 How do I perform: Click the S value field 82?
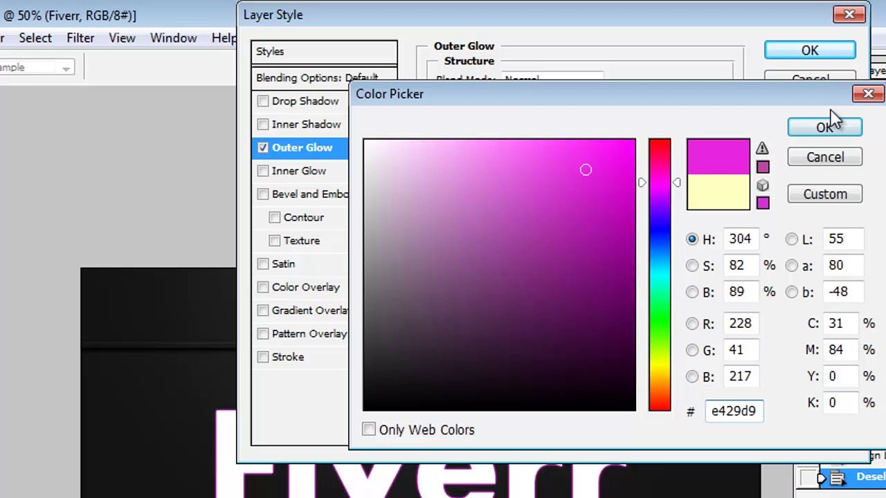[x=741, y=266]
